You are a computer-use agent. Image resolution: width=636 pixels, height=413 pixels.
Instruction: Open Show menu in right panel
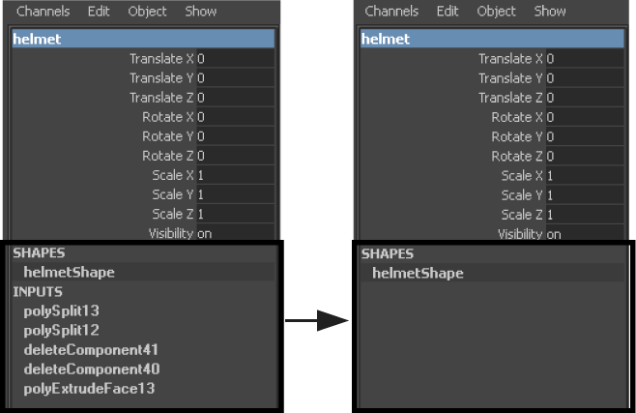[x=550, y=12]
